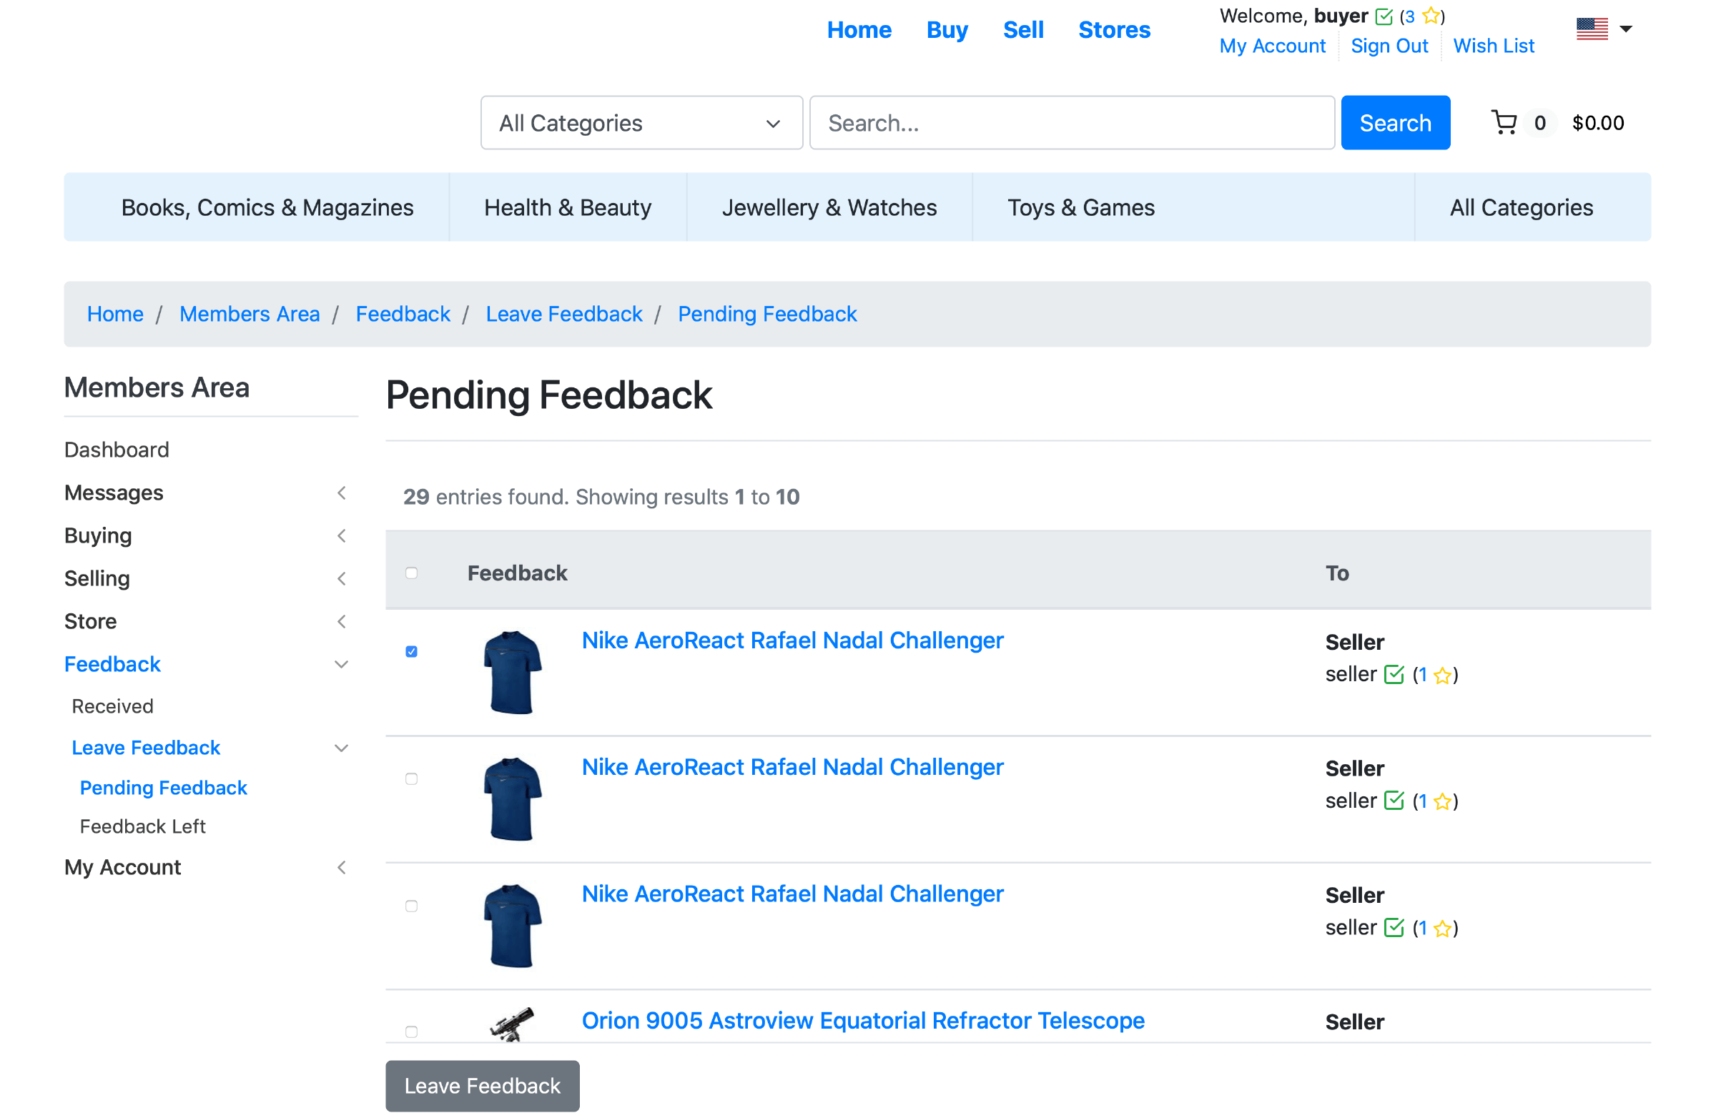Open All Categories tab in category bar
Image resolution: width=1716 pixels, height=1118 pixels.
click(x=1522, y=207)
